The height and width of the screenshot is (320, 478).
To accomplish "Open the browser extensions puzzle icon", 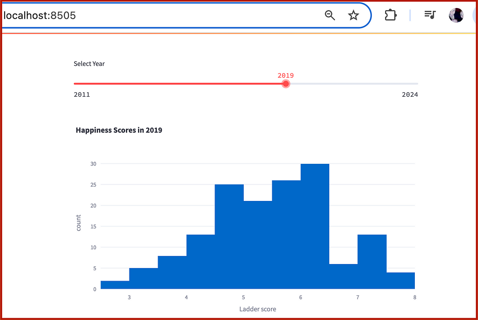I will tap(391, 15).
